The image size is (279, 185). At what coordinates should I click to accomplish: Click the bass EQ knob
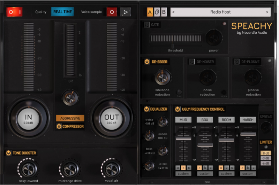(x=163, y=151)
